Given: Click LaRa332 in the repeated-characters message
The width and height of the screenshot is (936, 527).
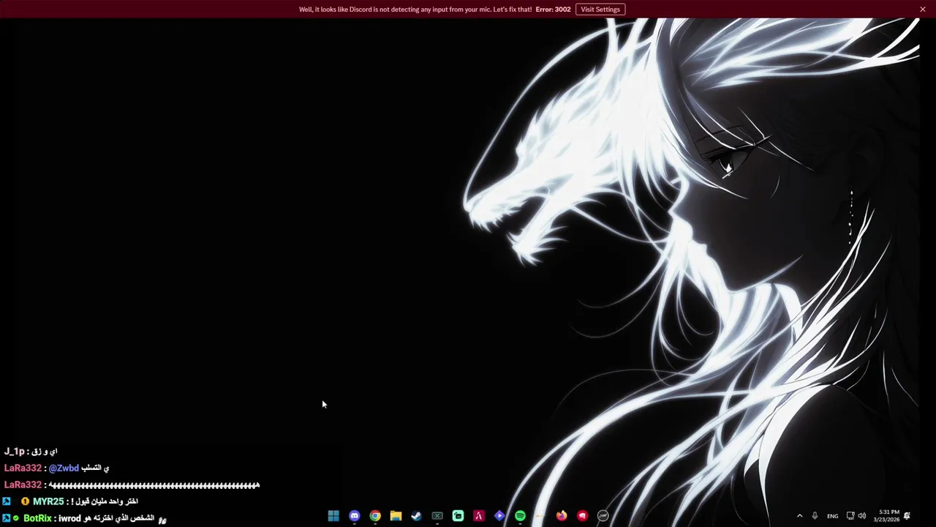Looking at the screenshot, I should [23, 485].
